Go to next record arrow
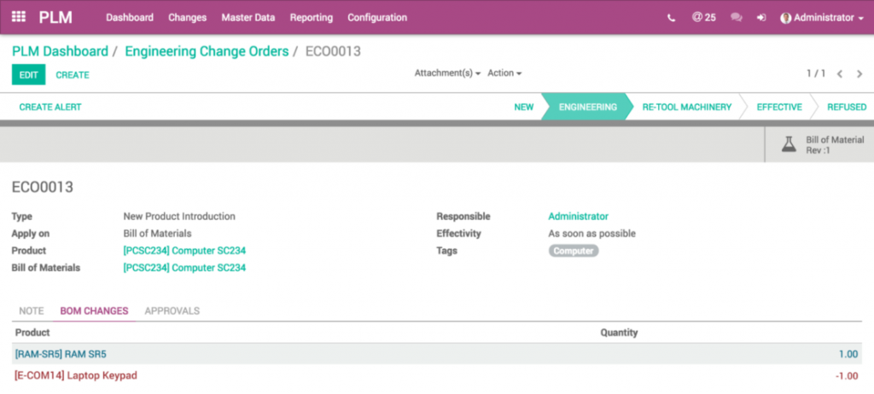874x394 pixels. [x=859, y=74]
